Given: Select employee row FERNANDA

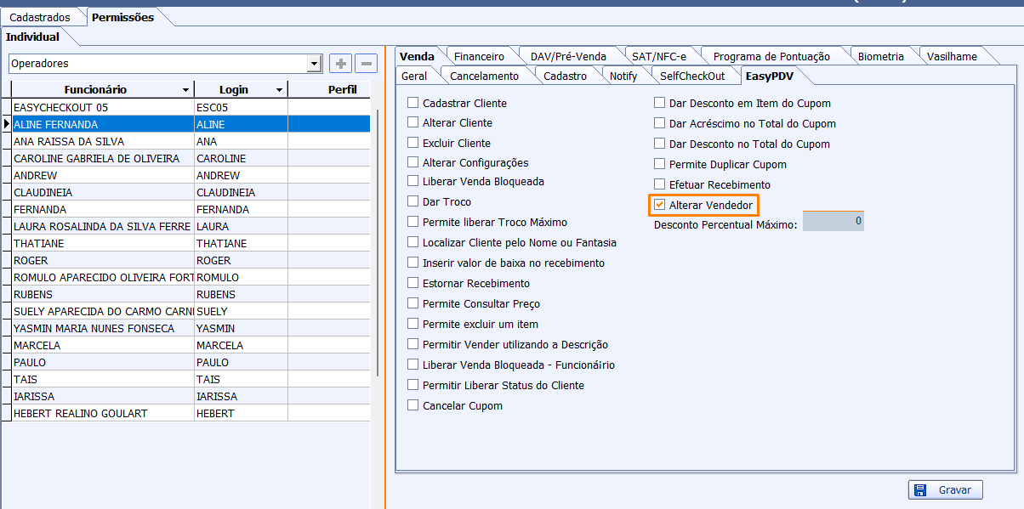Looking at the screenshot, I should coord(102,209).
